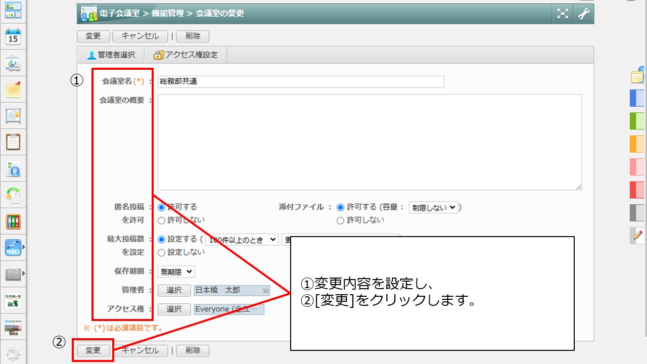This screenshot has height=364, width=647.
Task: Switch to the アクセス権設定 tab
Action: coord(186,55)
